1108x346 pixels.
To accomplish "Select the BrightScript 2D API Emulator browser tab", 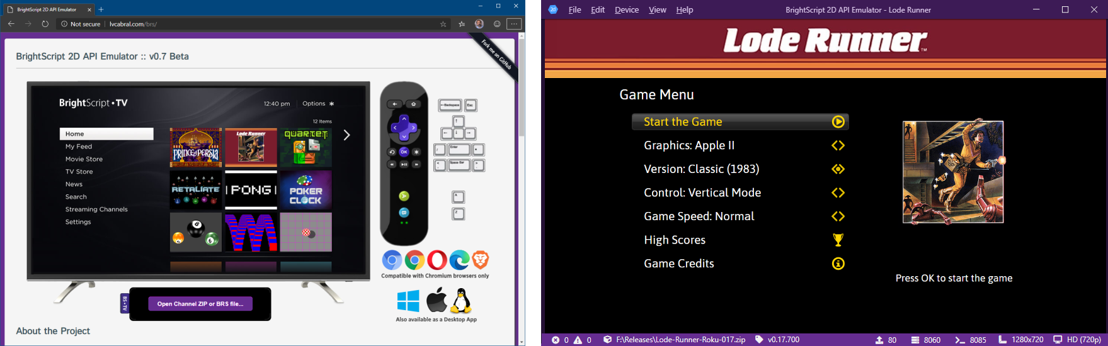I will coord(48,9).
